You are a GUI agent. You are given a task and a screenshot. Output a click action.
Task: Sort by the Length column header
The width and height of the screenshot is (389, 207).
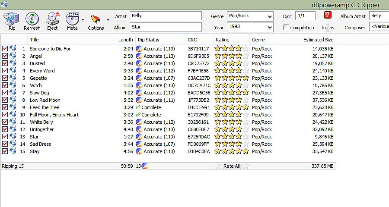click(x=125, y=40)
